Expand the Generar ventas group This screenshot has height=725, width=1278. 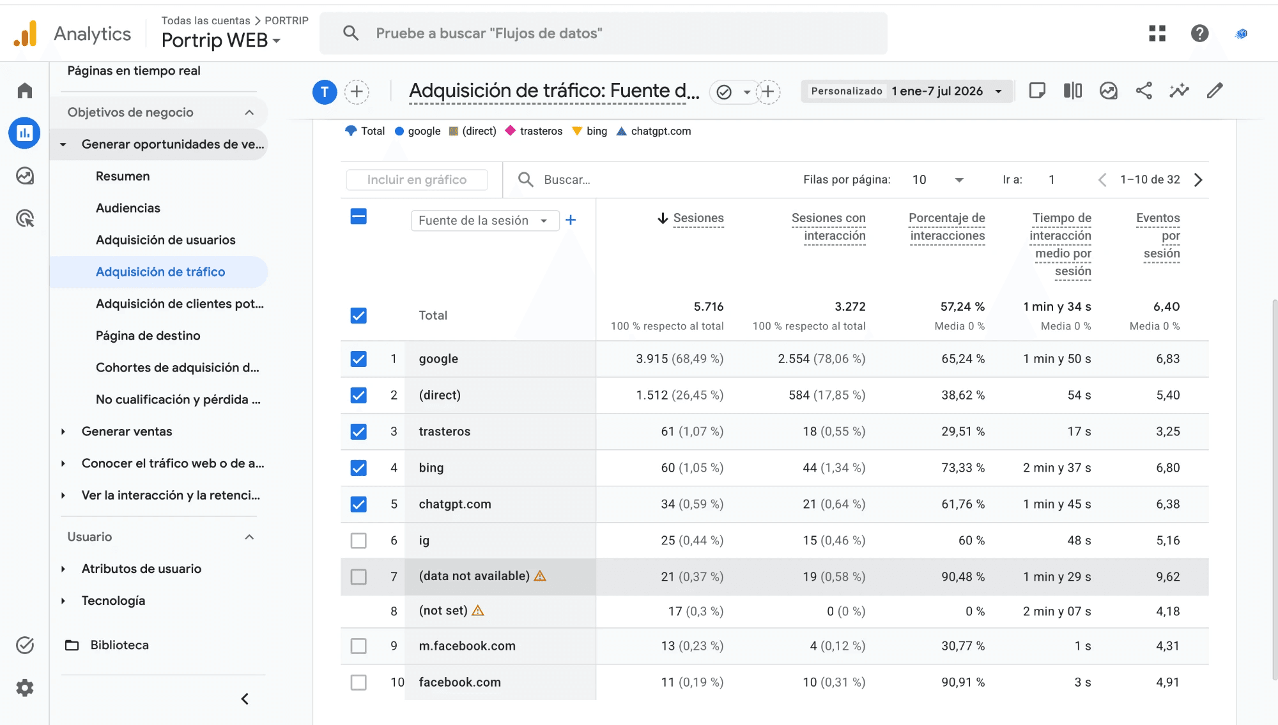[x=63, y=431]
